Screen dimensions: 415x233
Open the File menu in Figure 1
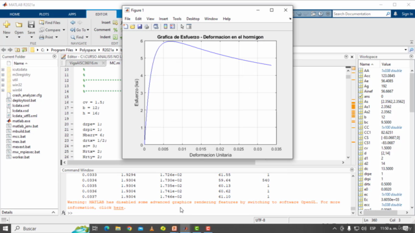[x=127, y=19]
